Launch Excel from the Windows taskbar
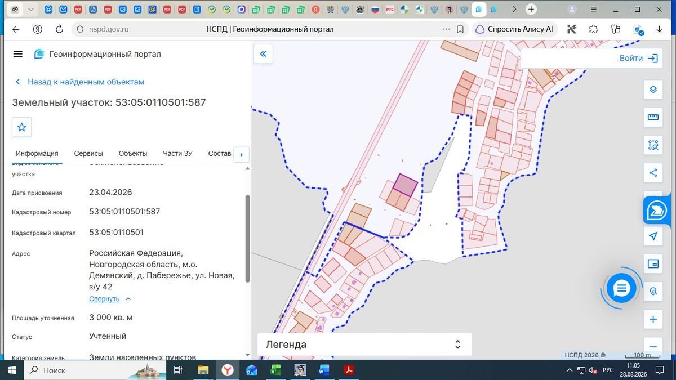676x380 pixels. [276, 370]
